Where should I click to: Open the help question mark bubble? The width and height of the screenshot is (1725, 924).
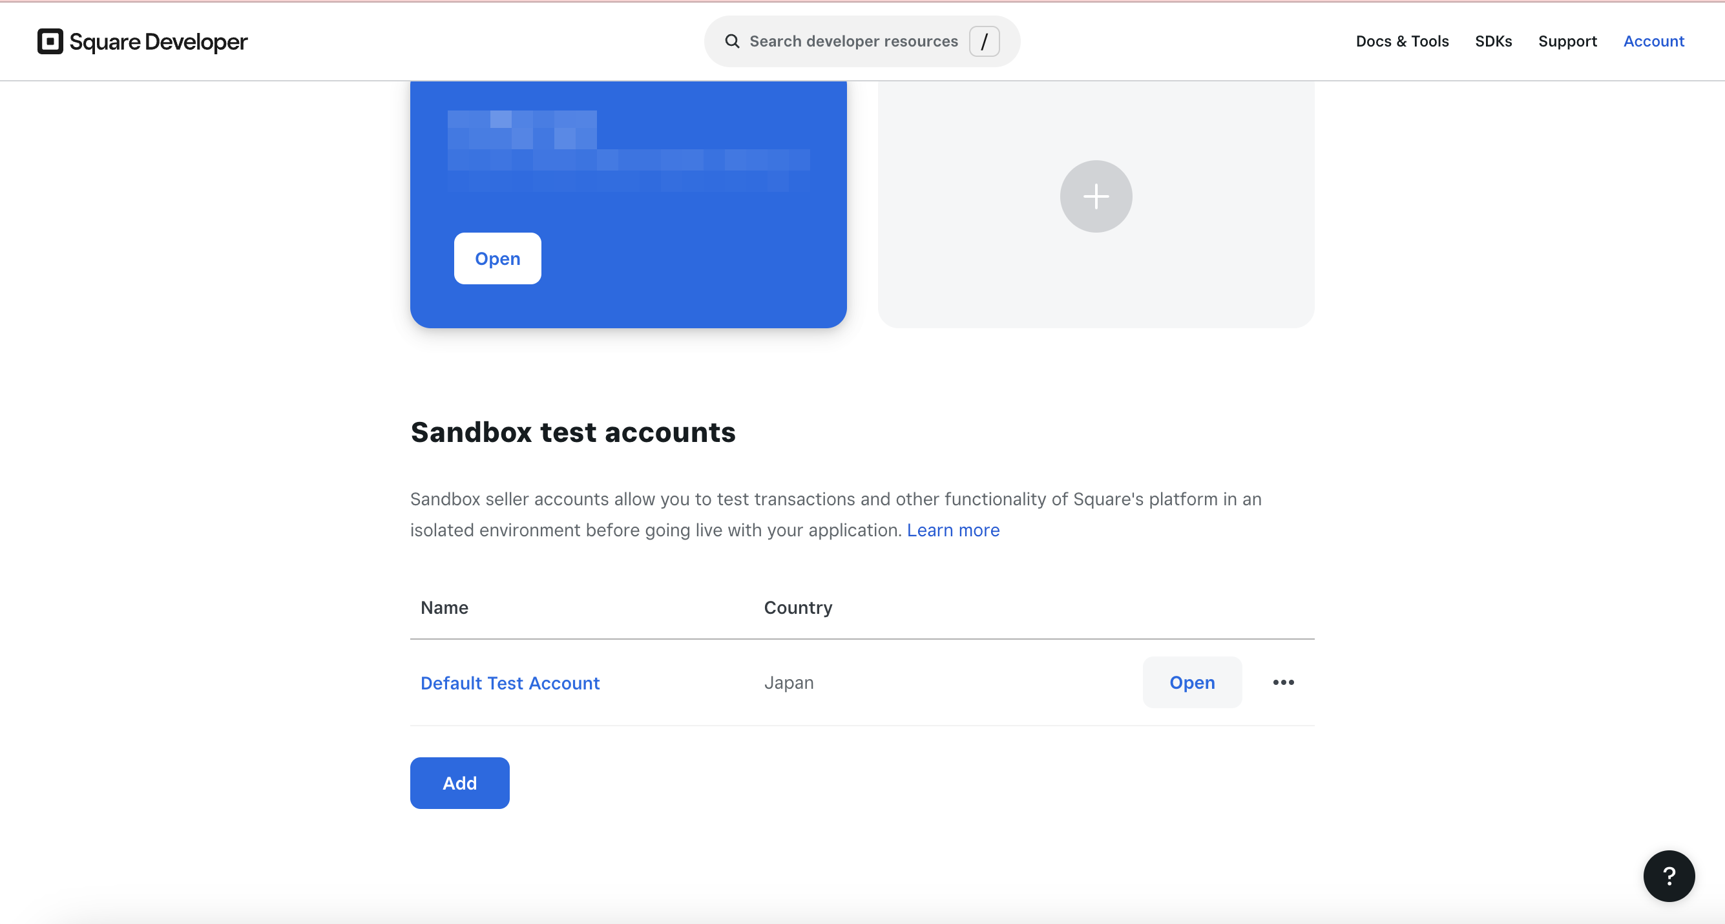1668,876
